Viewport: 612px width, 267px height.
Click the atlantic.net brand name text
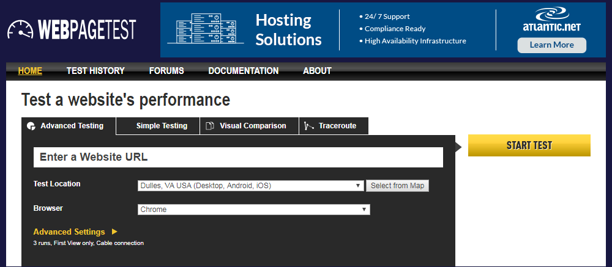(x=551, y=27)
